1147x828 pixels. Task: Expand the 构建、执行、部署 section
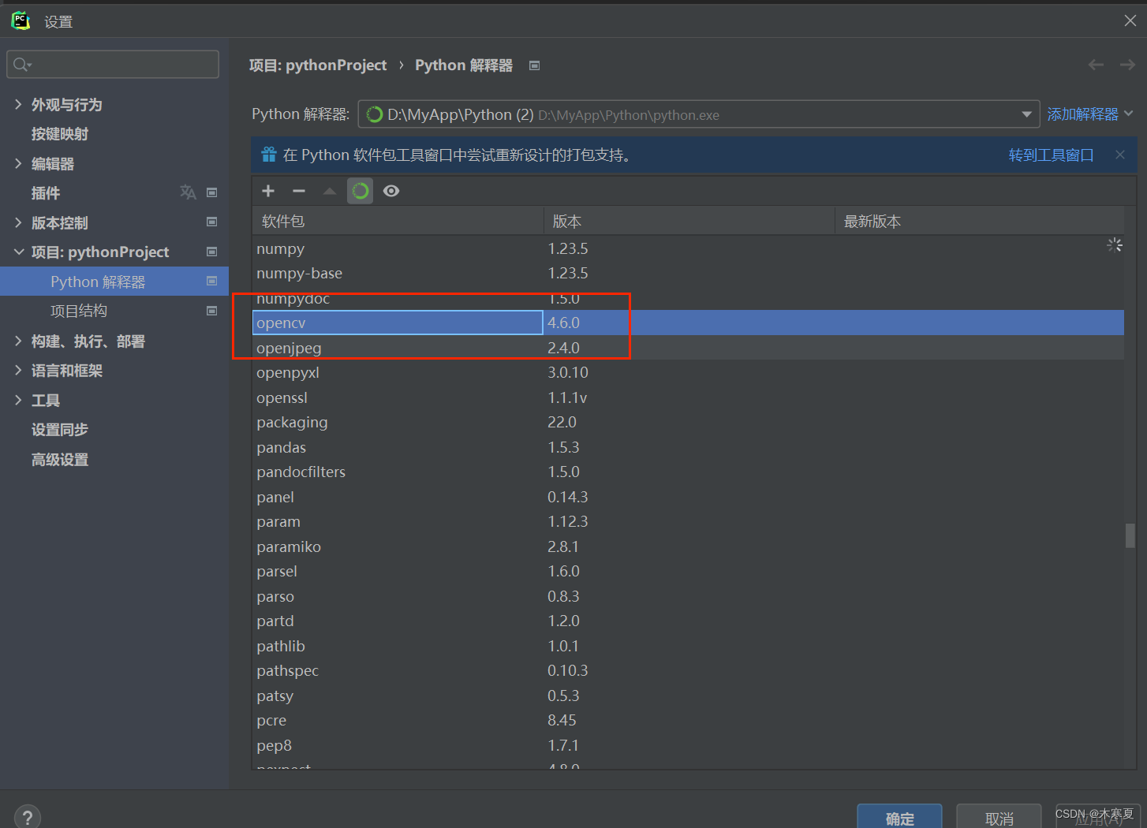(x=18, y=341)
